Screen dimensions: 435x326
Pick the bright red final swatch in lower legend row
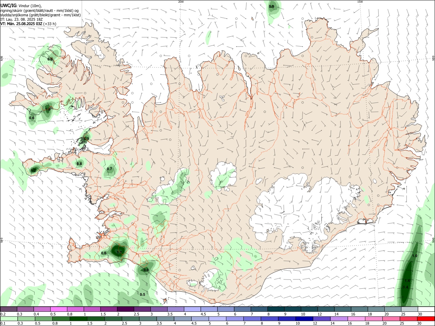426,319
